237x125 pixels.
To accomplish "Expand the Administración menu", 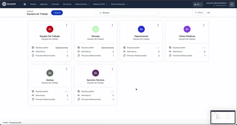I will [119, 4].
